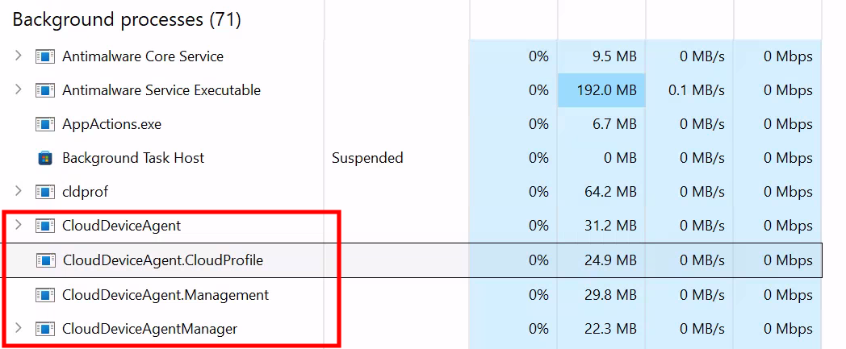The height and width of the screenshot is (349, 846).
Task: Expand the CloudDeviceAgent process group
Action: [x=19, y=225]
